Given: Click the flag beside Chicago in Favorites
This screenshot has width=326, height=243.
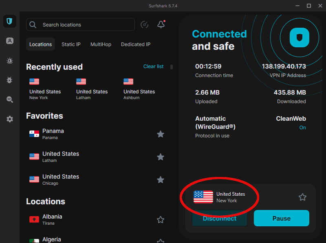Looking at the screenshot, I should pyautogui.click(x=34, y=179).
